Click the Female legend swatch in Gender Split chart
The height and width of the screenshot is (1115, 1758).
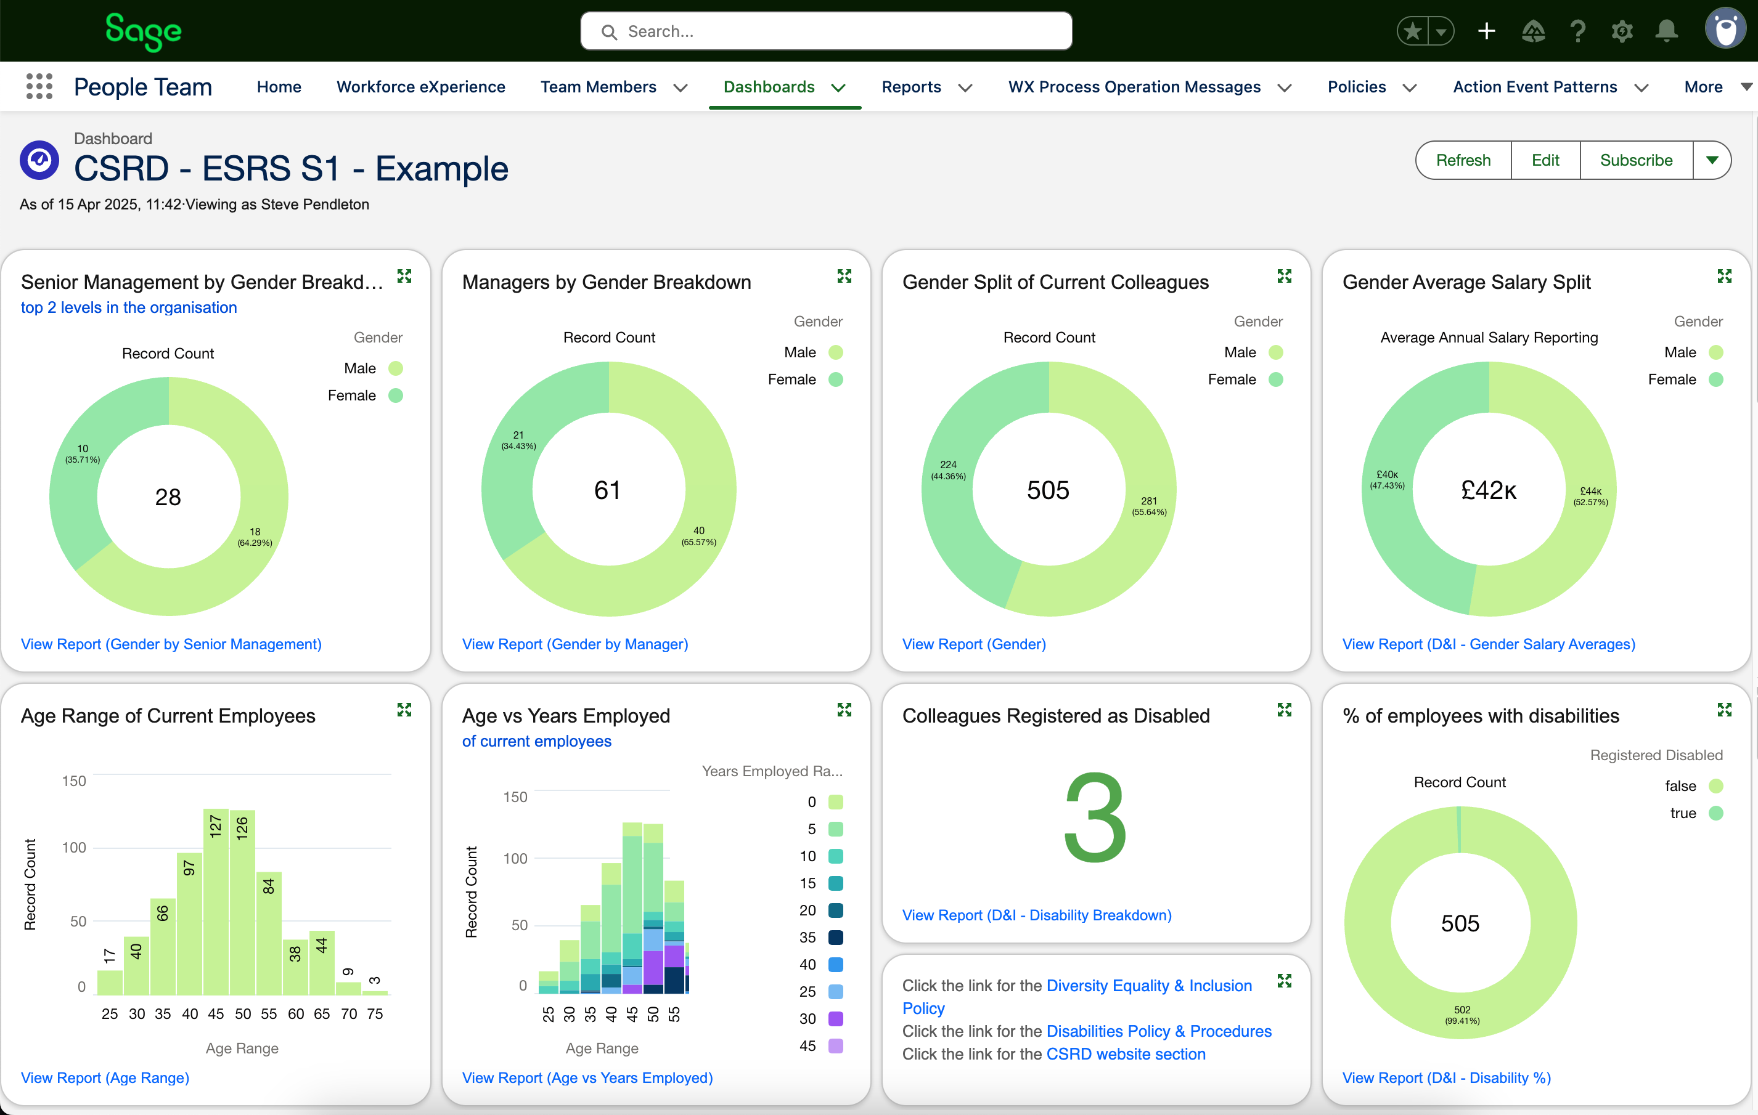1276,379
